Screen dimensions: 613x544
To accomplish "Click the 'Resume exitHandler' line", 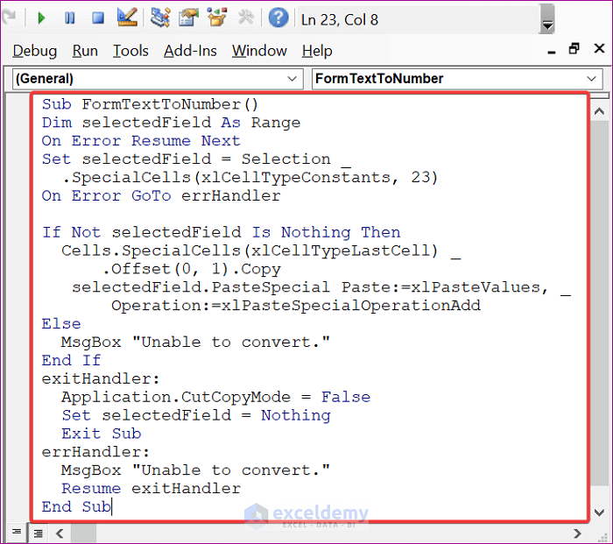I will click(x=151, y=489).
